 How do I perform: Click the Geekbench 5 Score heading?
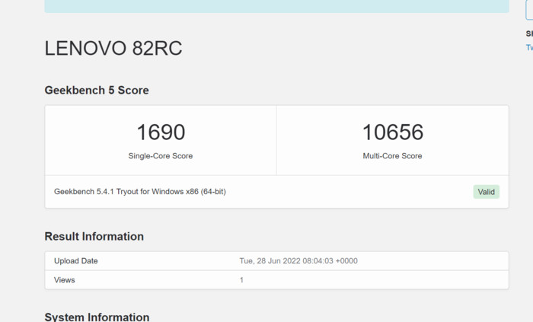coord(97,90)
